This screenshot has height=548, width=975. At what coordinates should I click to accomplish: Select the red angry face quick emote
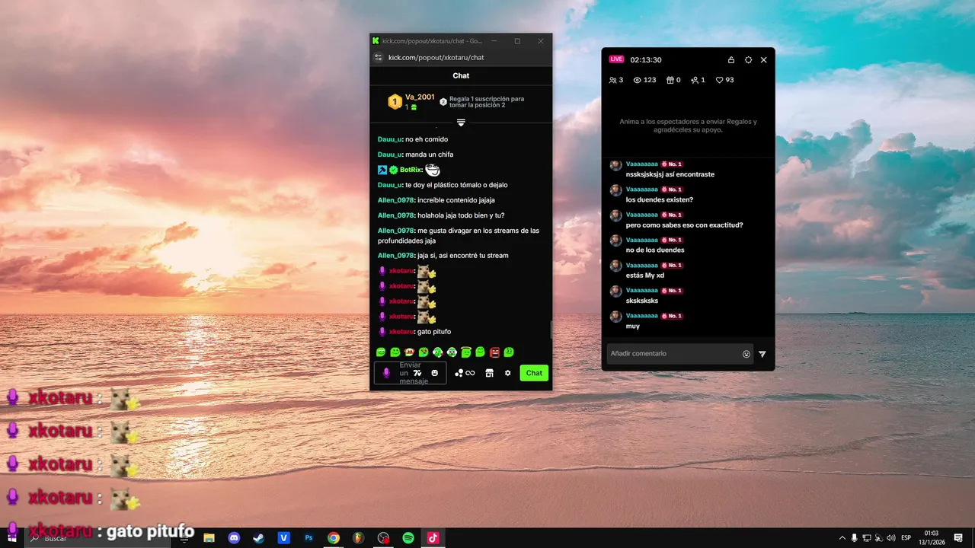(x=494, y=352)
